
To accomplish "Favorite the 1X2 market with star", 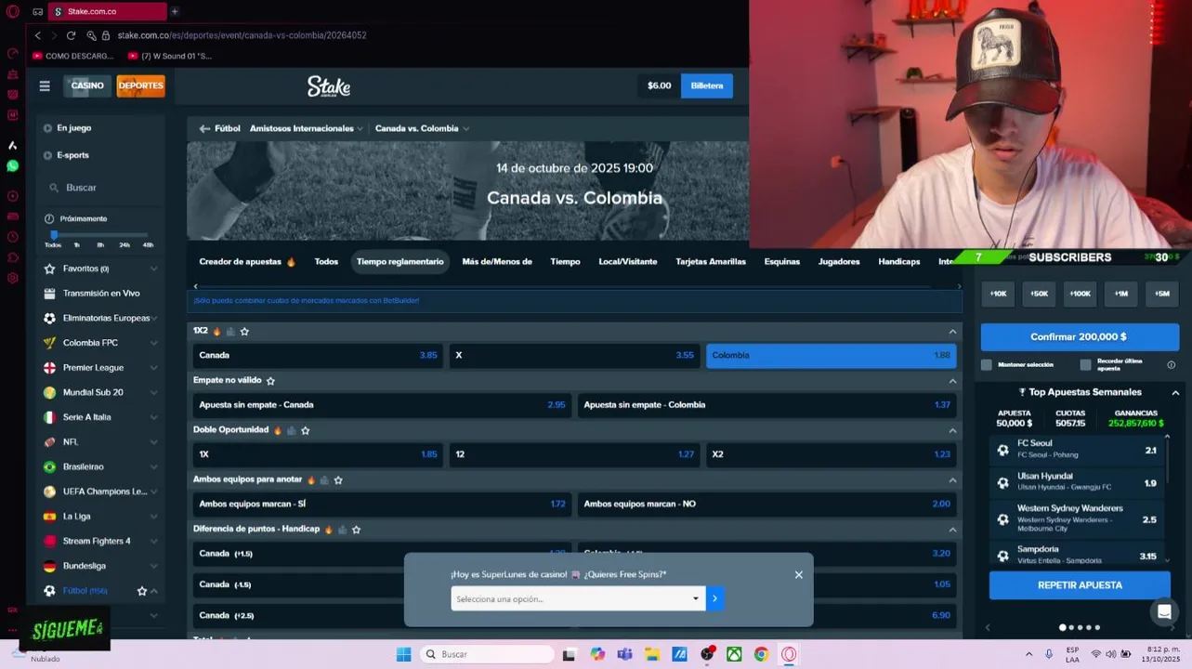I will click(244, 332).
